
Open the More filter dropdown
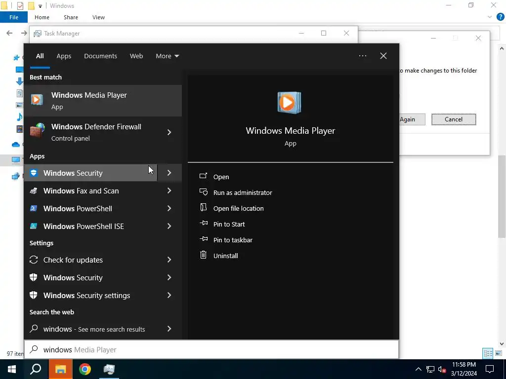tap(167, 56)
